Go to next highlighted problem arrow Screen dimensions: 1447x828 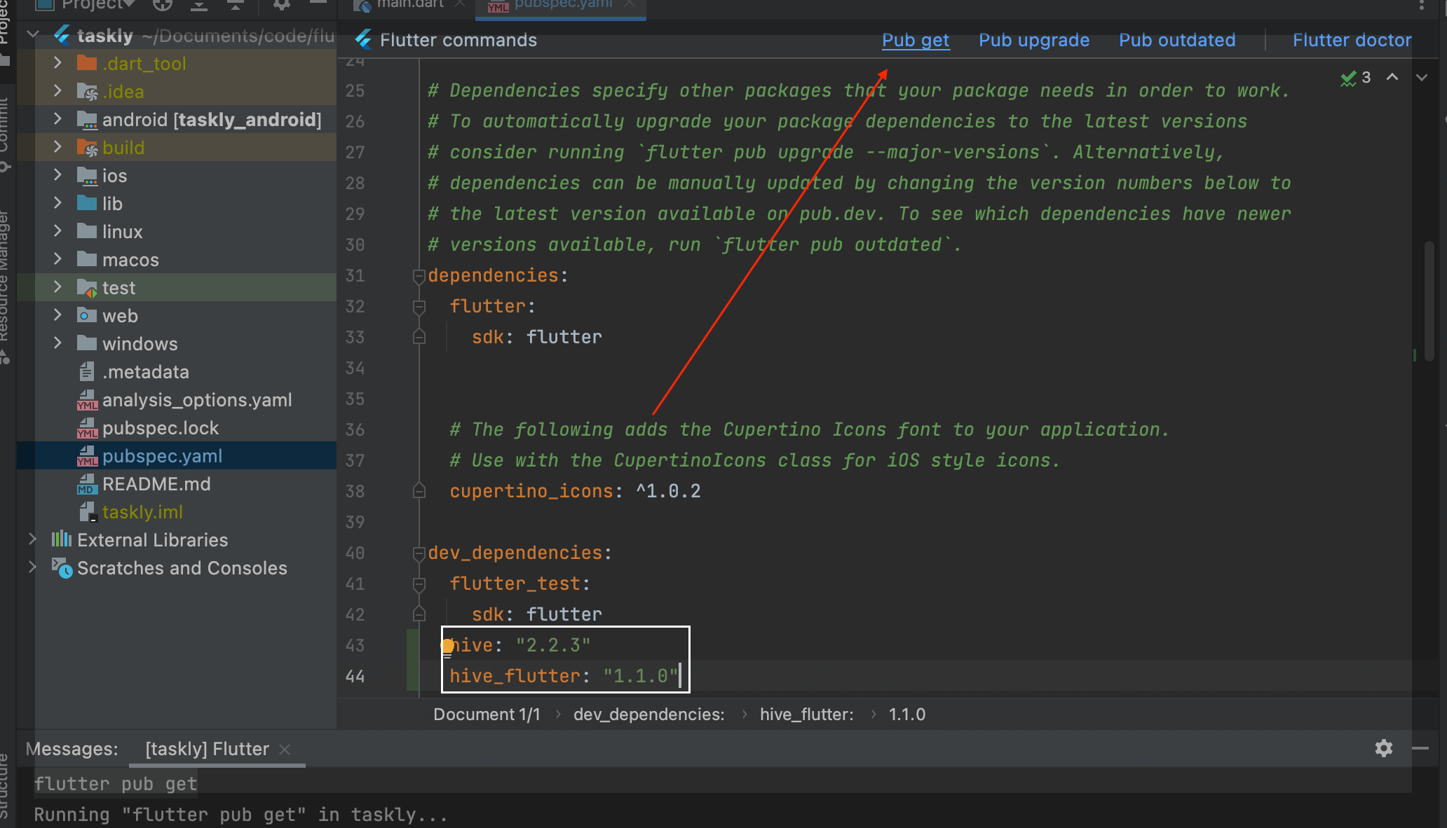coord(1422,78)
